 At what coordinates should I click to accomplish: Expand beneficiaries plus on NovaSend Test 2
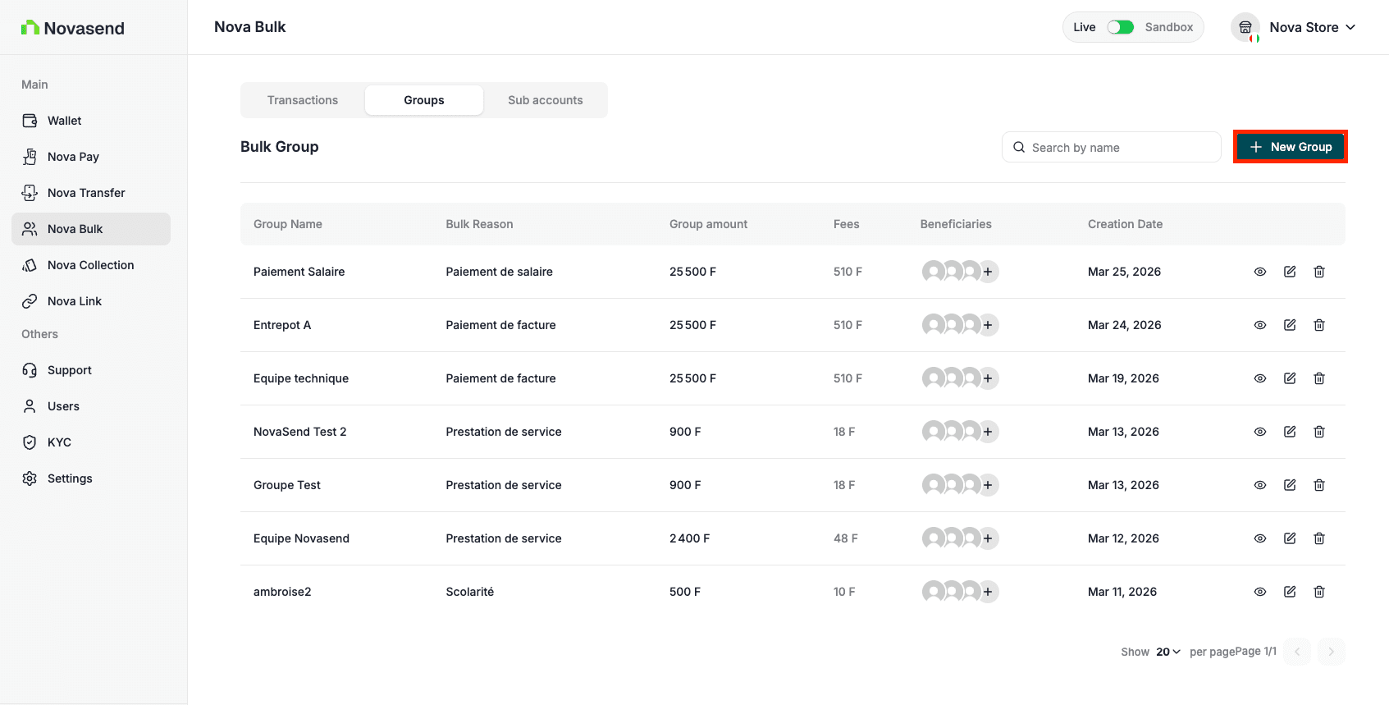click(988, 432)
